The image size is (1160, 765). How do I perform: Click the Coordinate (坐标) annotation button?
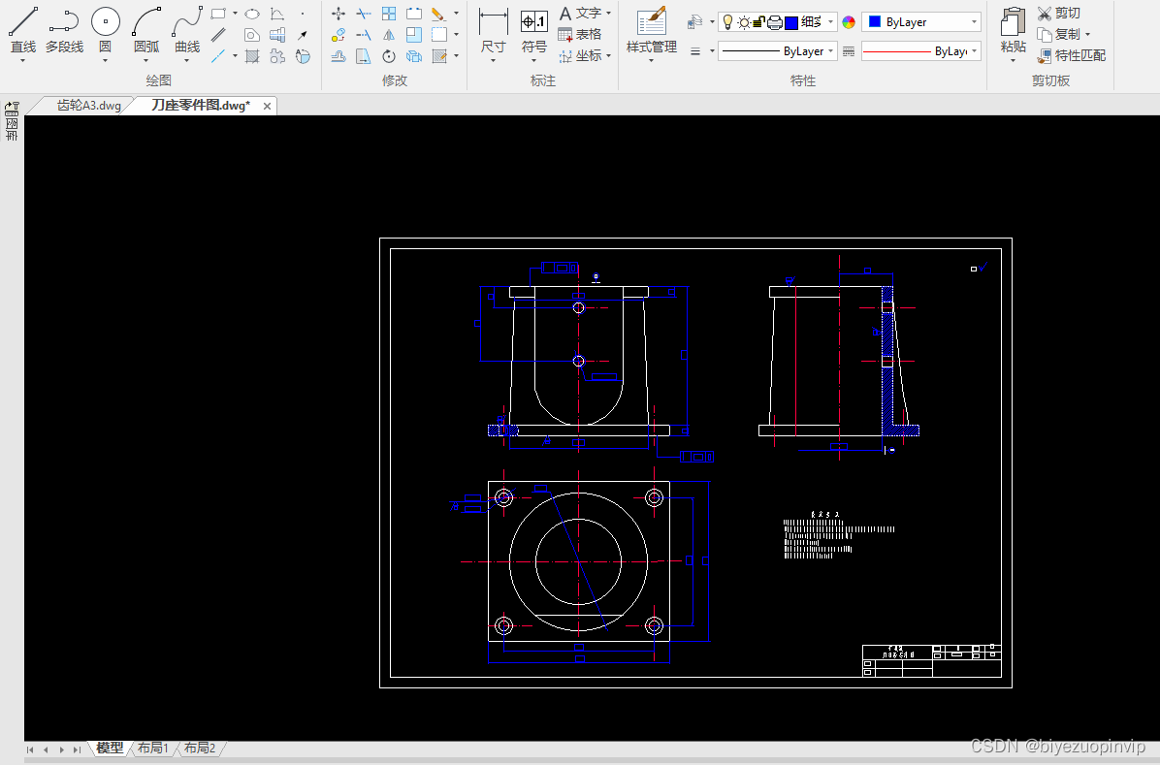[579, 55]
